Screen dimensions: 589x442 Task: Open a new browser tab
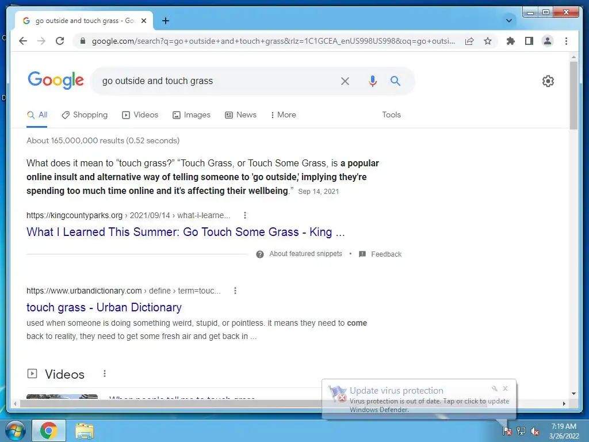165,21
